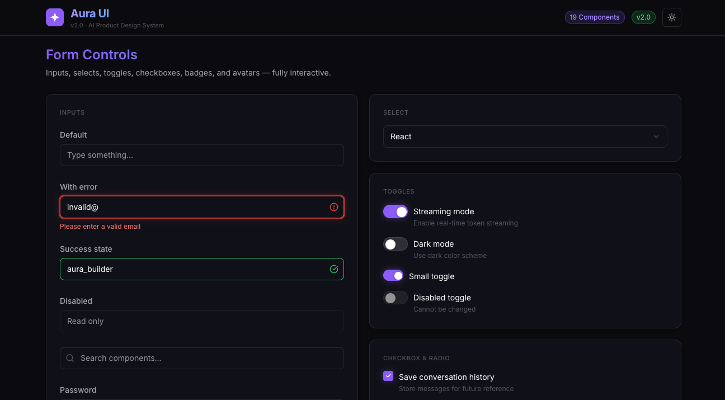Enable the Dark mode toggle
The height and width of the screenshot is (400, 725).
(x=395, y=244)
